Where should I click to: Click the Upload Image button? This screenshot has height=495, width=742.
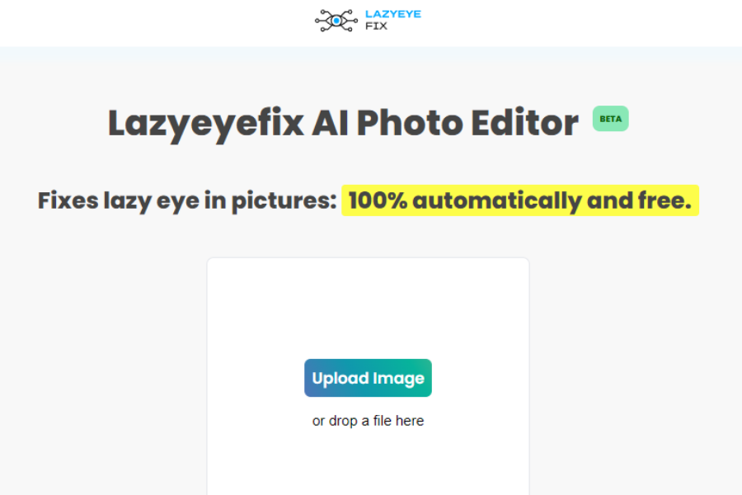click(368, 378)
